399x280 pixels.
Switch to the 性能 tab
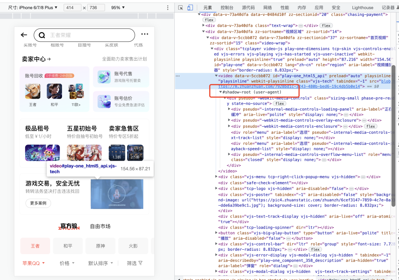point(284,8)
